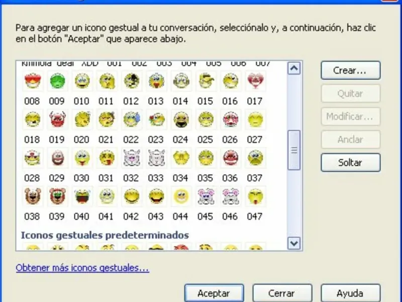
Task: Select the green face emoticon labeled 009
Action: pos(57,81)
